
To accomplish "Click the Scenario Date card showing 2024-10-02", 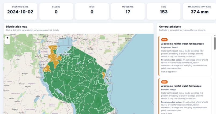I will point(20,11).
